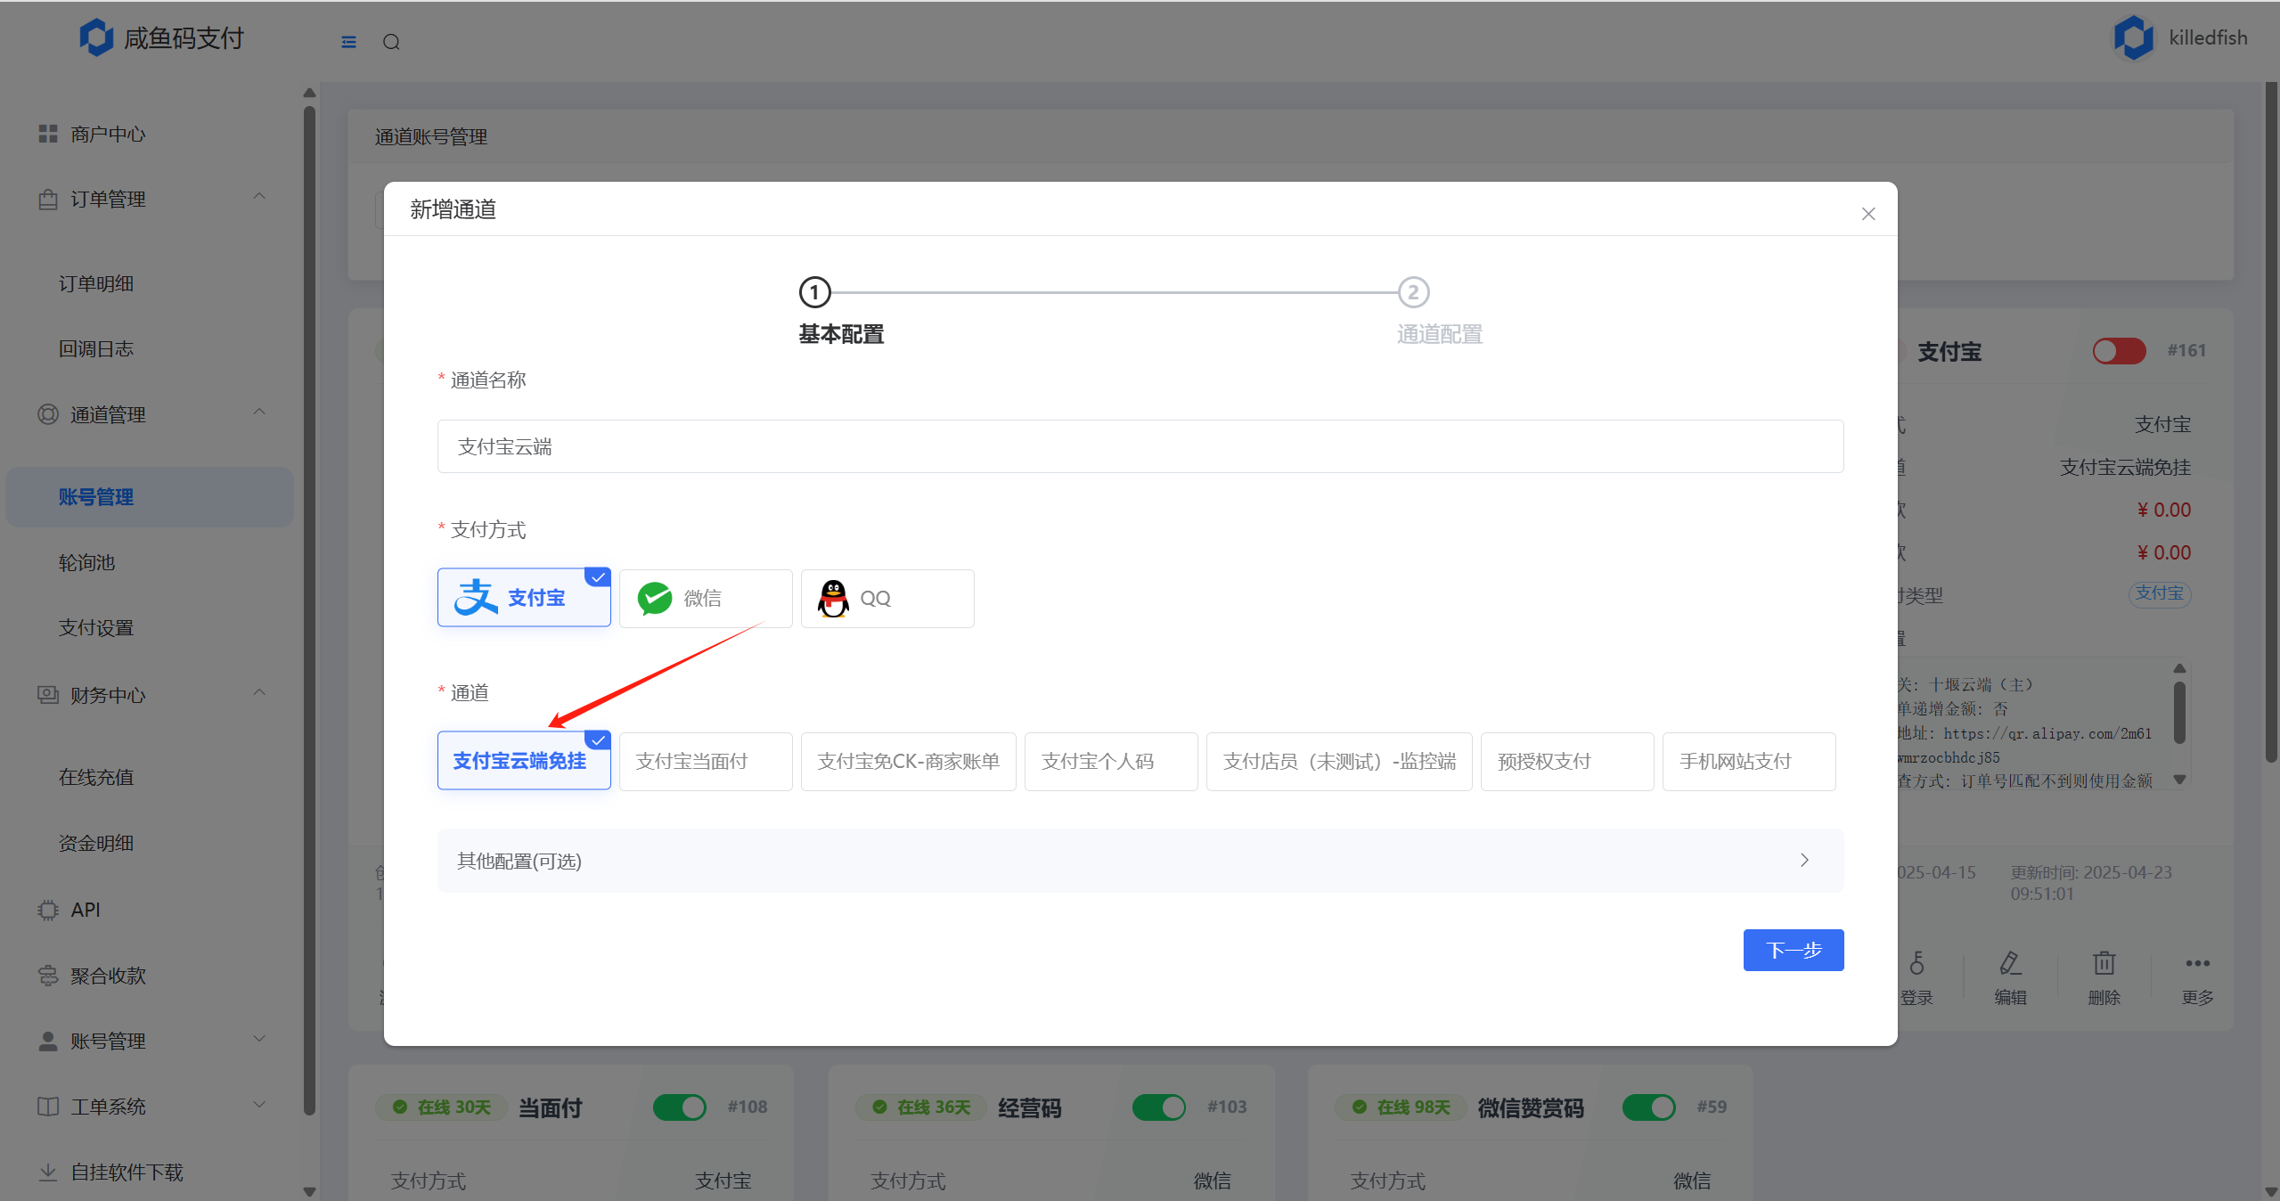Image resolution: width=2280 pixels, height=1201 pixels.
Task: Collapse the 财务中心 sidebar group
Action: pyautogui.click(x=259, y=693)
